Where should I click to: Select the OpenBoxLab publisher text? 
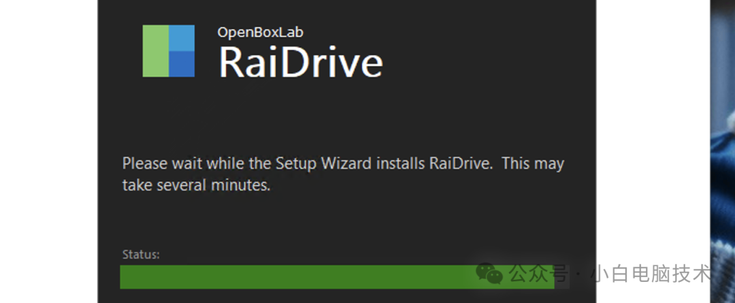(x=260, y=33)
